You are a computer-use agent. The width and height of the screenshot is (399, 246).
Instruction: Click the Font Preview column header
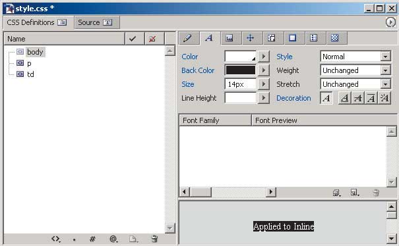pos(324,120)
